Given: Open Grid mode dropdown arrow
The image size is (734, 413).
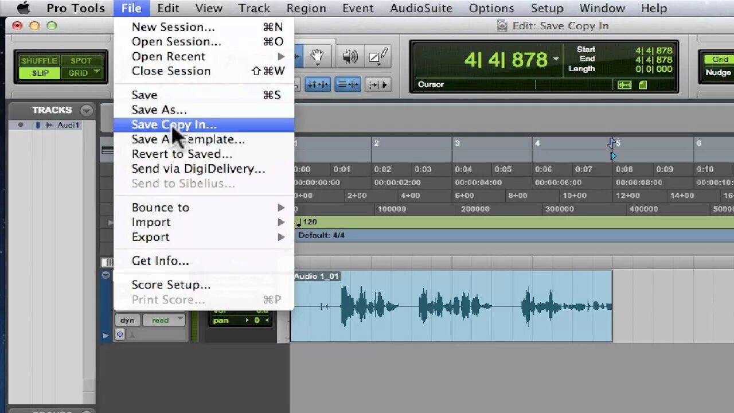Looking at the screenshot, I should [x=97, y=72].
